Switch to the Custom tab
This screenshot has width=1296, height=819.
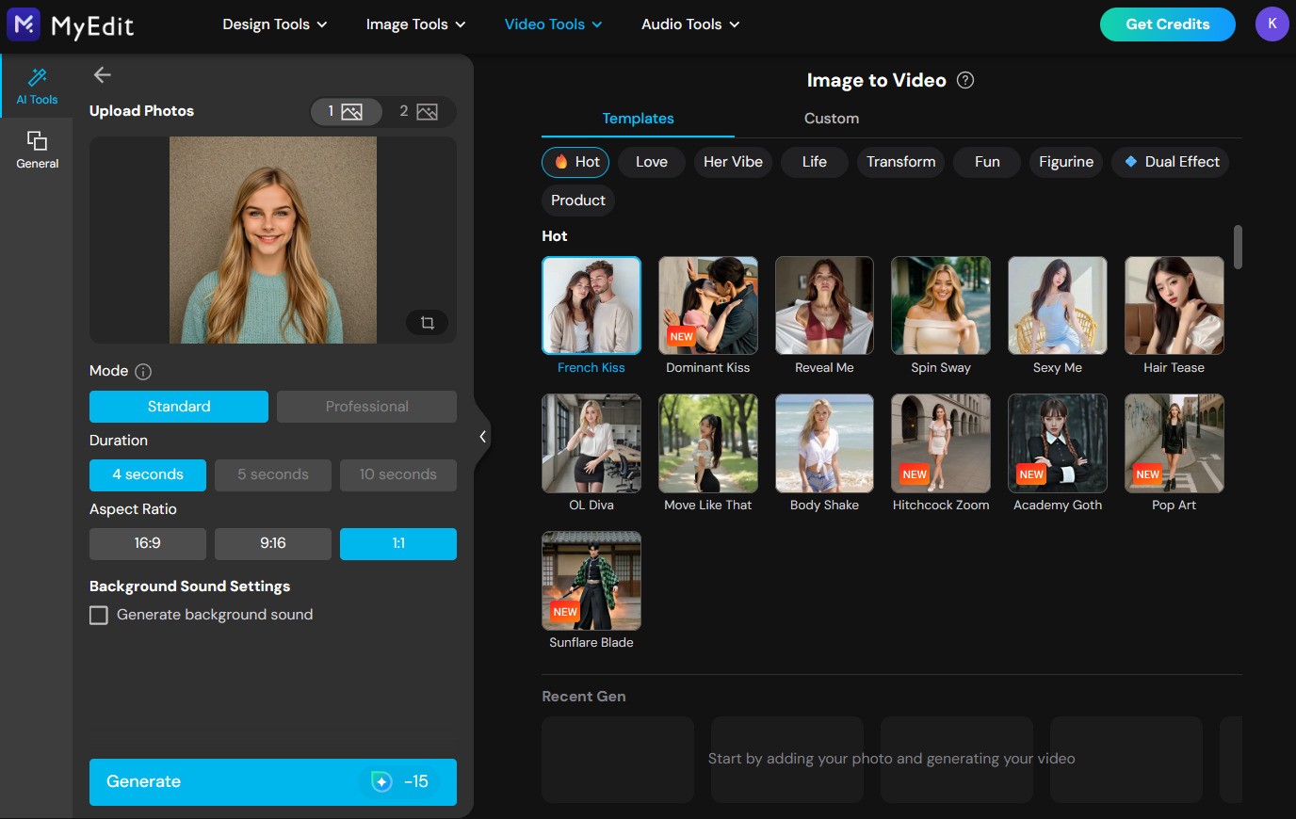coord(832,119)
